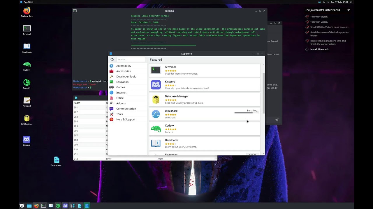Click the Code++ app title
The image size is (373, 209).
point(170,126)
